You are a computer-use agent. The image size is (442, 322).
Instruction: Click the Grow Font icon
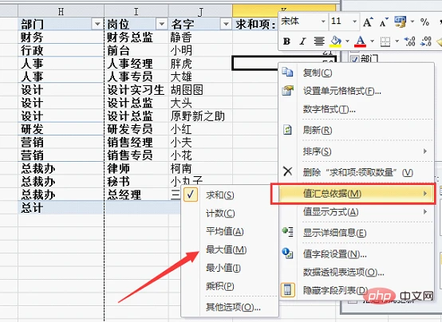368,22
